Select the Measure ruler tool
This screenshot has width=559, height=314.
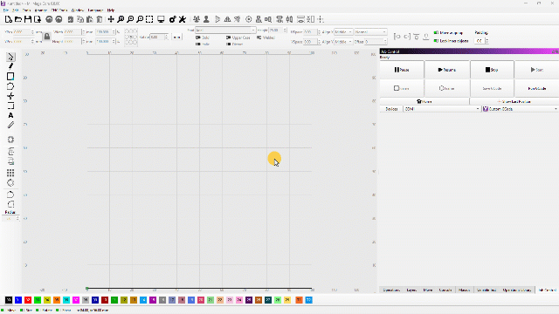pyautogui.click(x=10, y=125)
